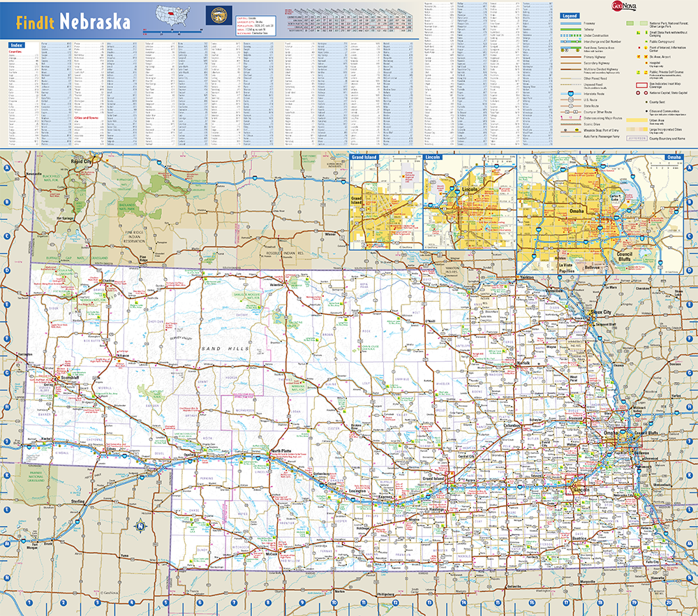Click grid letter E marker on left edge

tap(7, 305)
